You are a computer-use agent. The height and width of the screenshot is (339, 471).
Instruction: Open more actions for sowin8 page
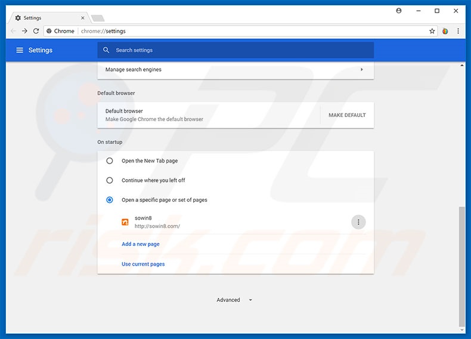[358, 222]
